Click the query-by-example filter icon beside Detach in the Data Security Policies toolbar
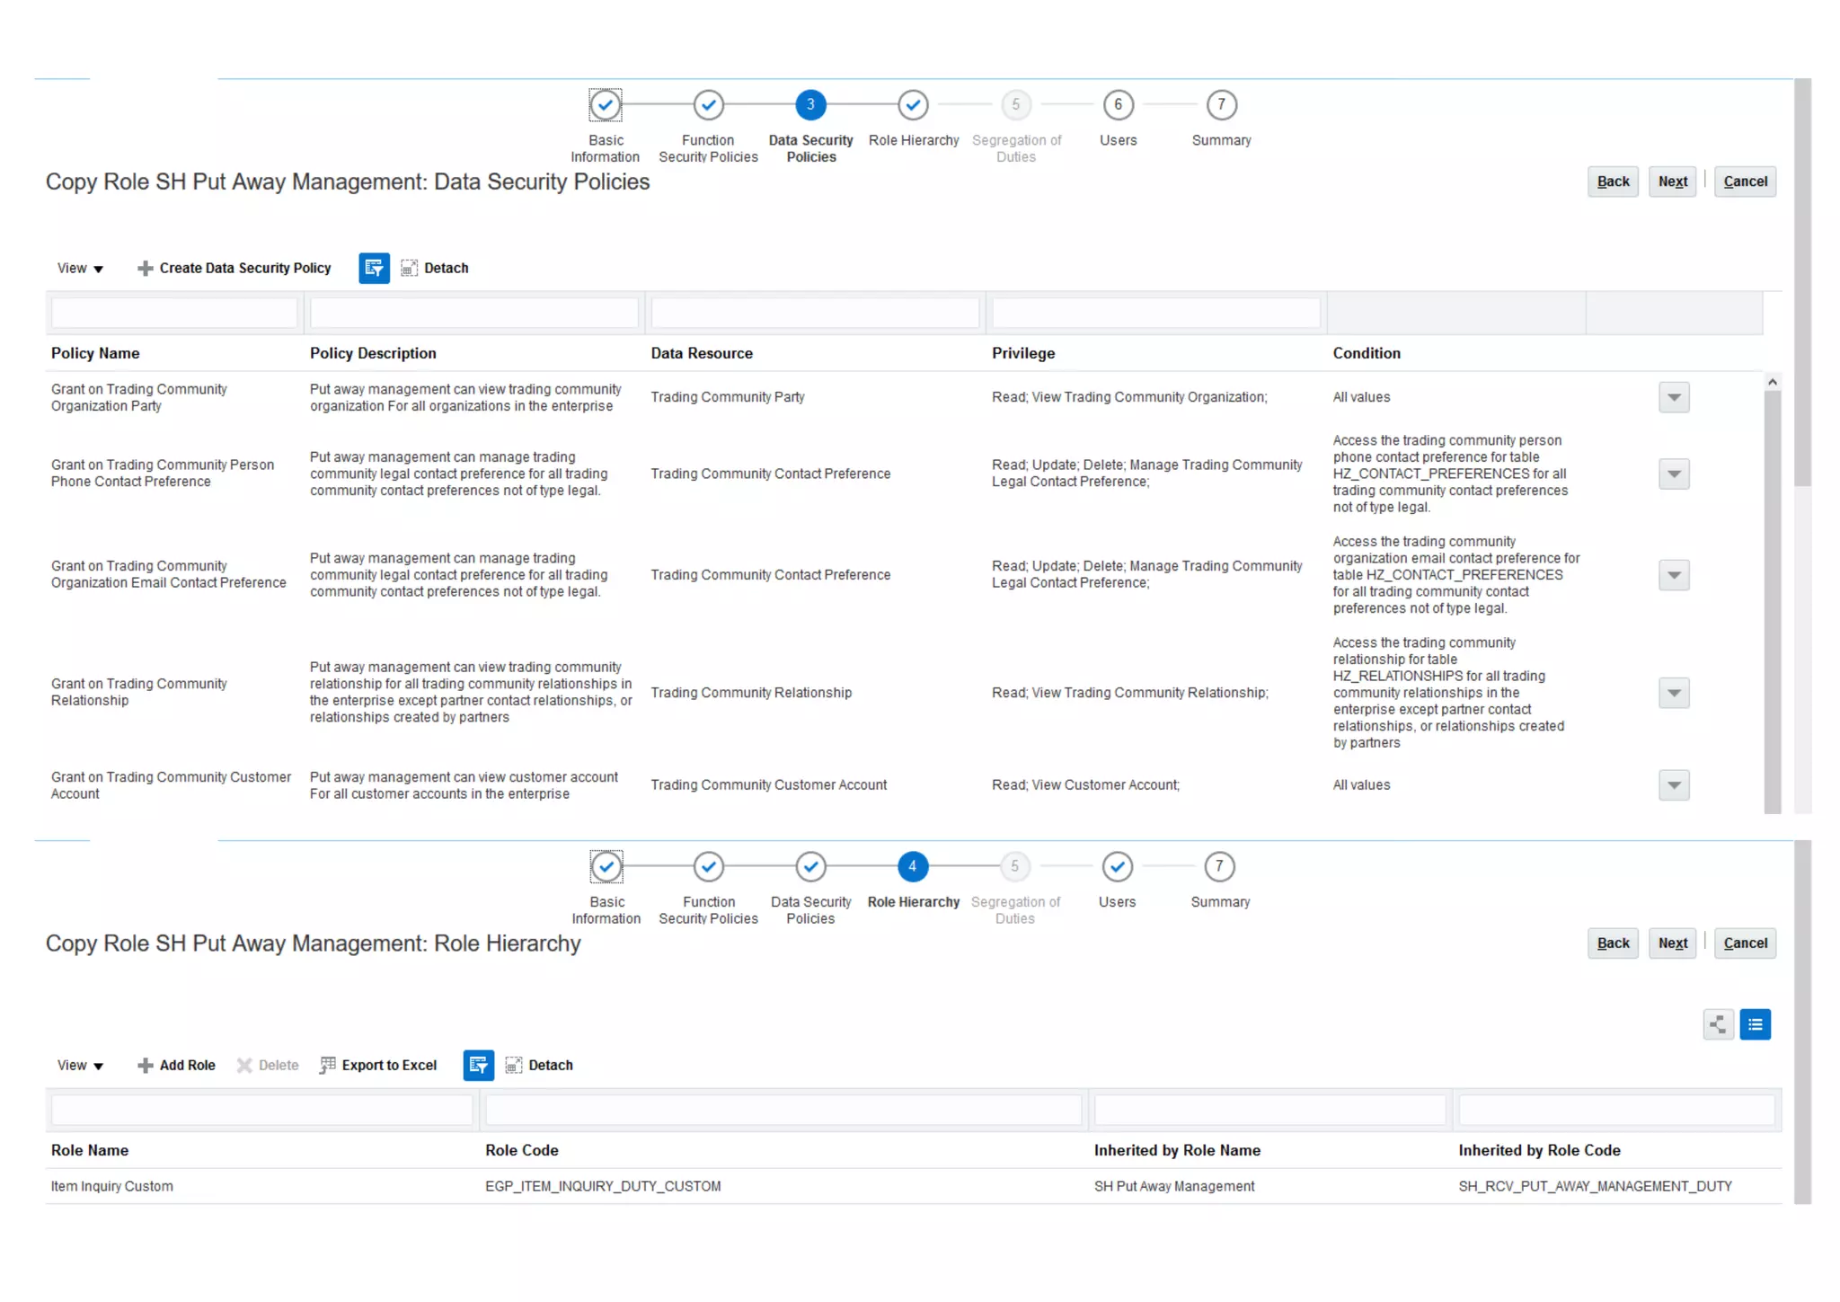This screenshot has height=1302, width=1840. pos(374,268)
